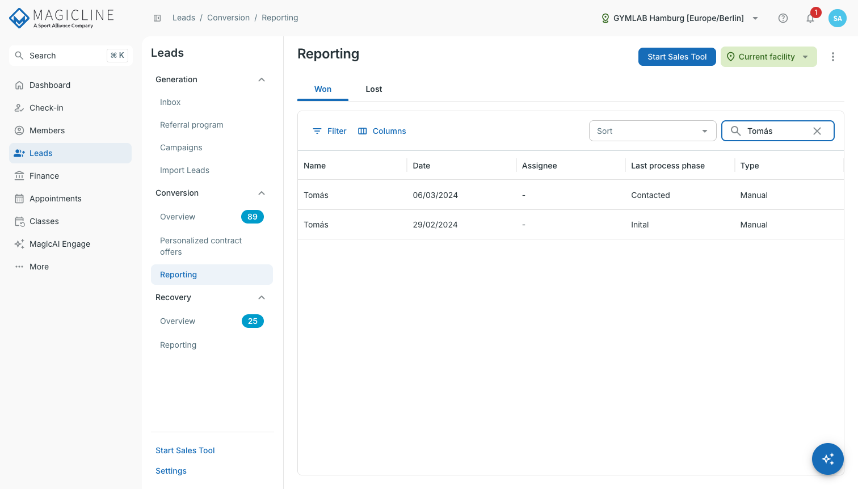Click the Magicline logo

62,18
